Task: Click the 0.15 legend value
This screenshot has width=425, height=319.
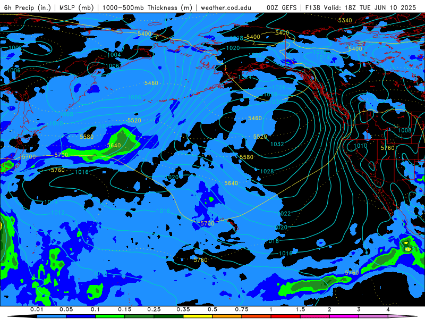Action: coord(125,309)
